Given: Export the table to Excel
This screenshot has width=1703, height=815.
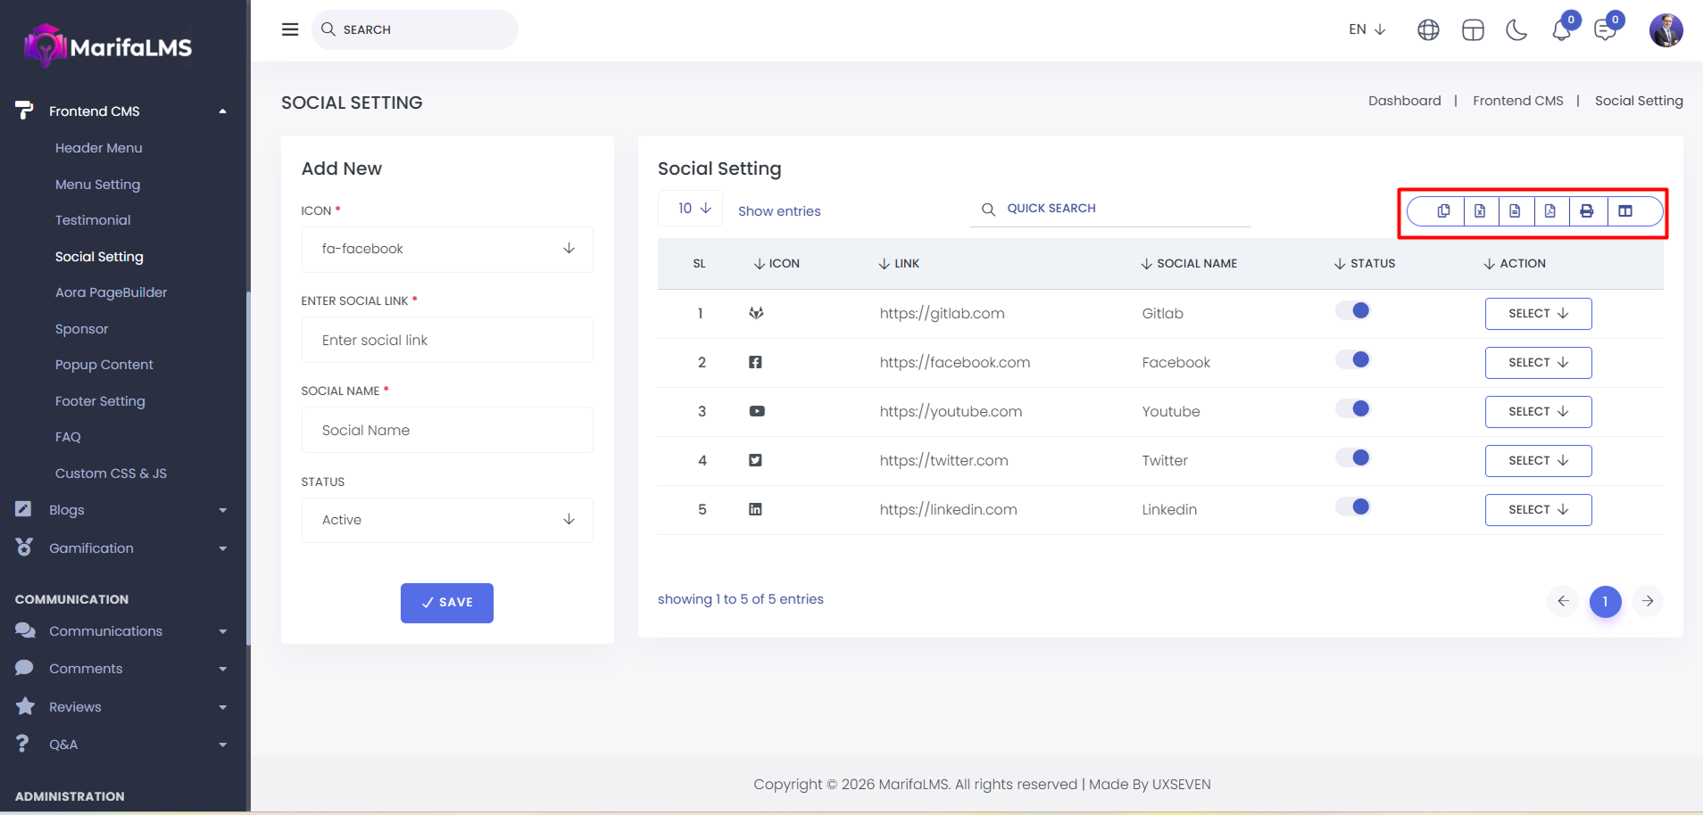Looking at the screenshot, I should click(x=1480, y=211).
